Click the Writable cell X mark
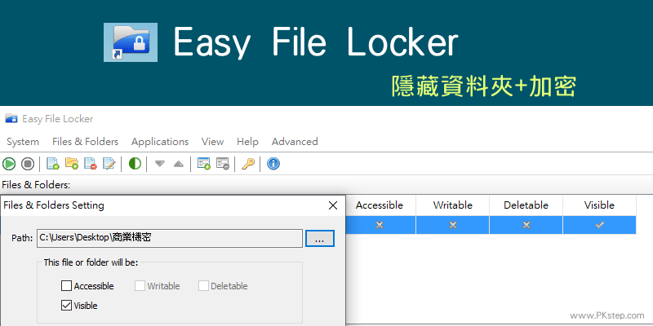Screen dimensions: 653x326 tap(453, 225)
